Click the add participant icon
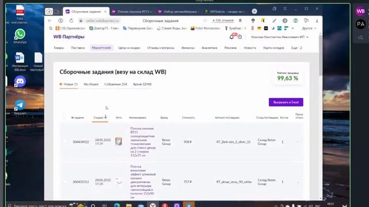Image resolution: width=369 pixels, height=207 pixels. (x=360, y=37)
